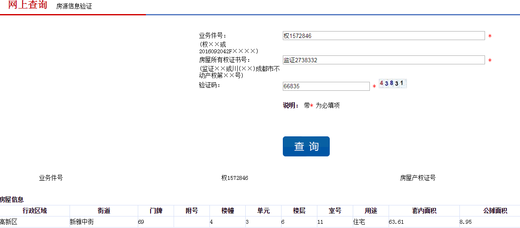Click the 公摊面积 column header
This screenshot has width=520, height=228.
[x=495, y=211]
